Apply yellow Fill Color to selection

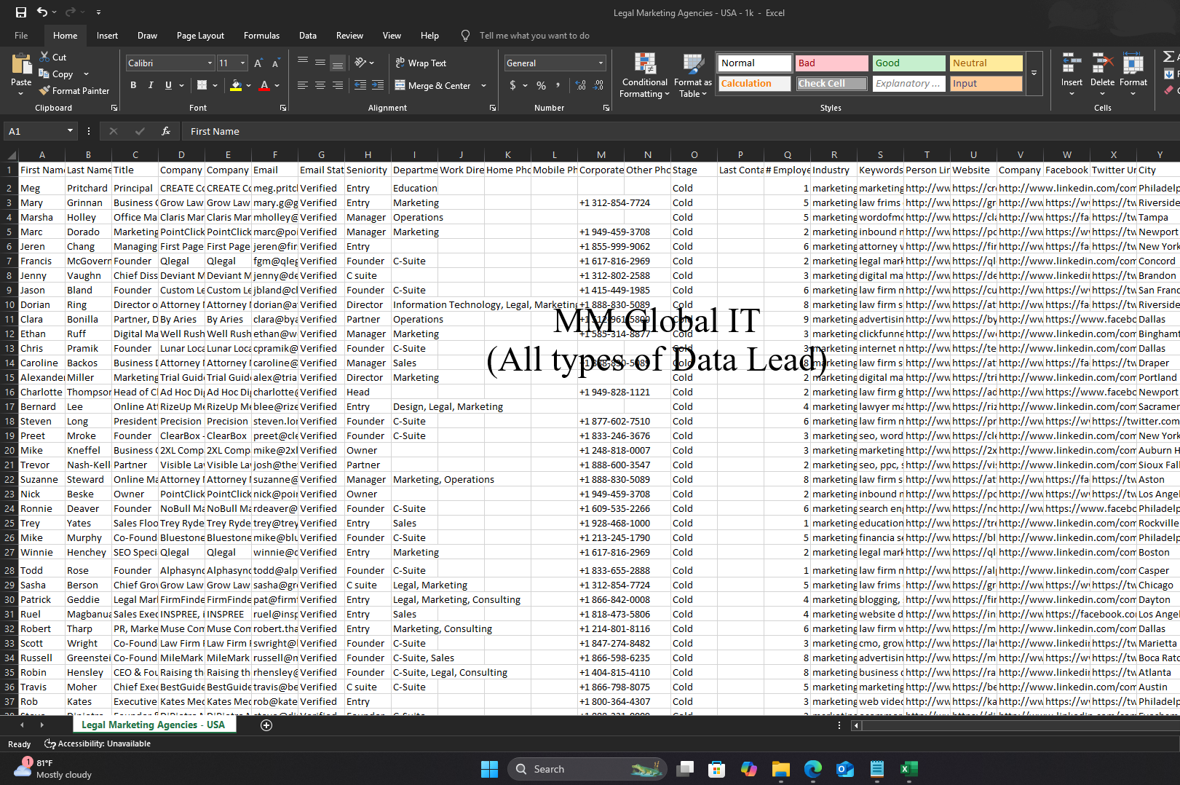click(235, 85)
